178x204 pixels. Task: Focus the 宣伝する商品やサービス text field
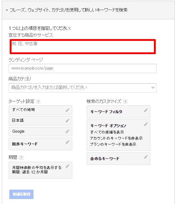point(83,47)
